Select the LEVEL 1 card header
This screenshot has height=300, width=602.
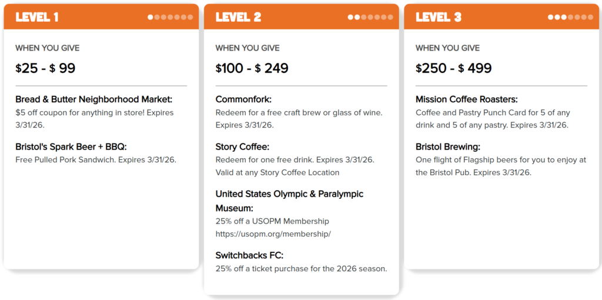point(37,17)
